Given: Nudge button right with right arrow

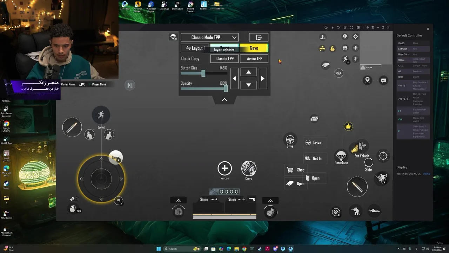Looking at the screenshot, I should [x=263, y=79].
